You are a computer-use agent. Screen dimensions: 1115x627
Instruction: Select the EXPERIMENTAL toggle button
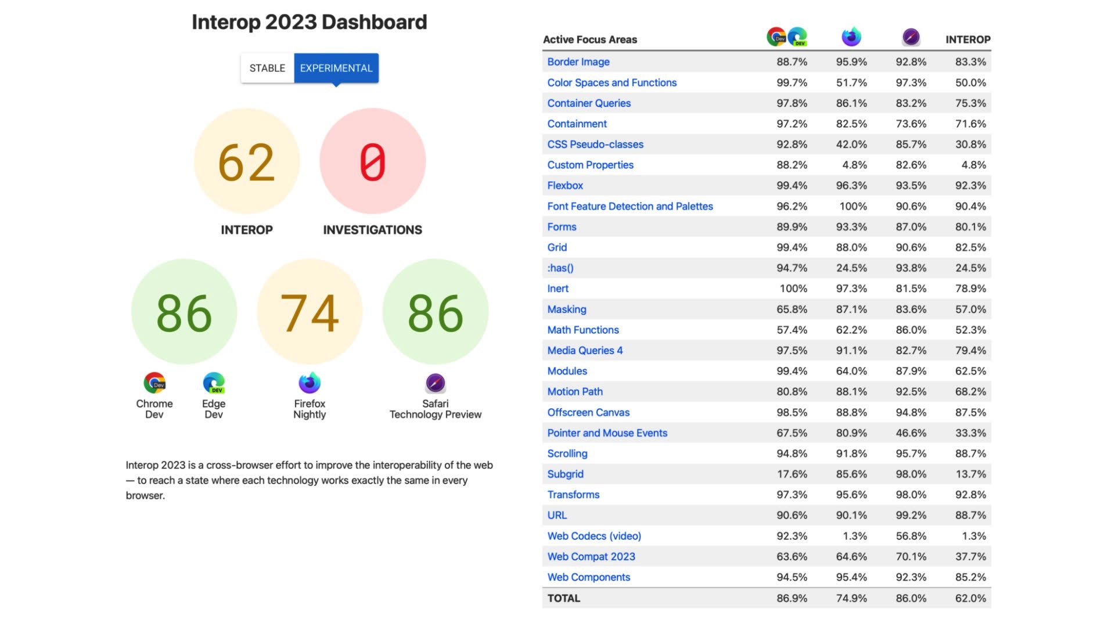pyautogui.click(x=336, y=68)
